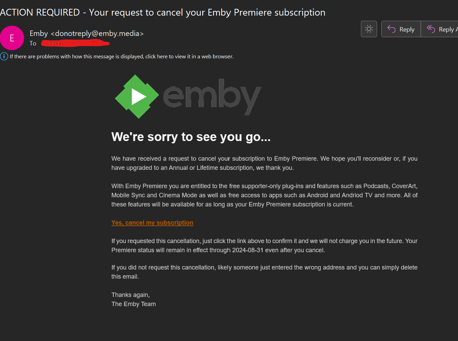Image resolution: width=458 pixels, height=341 pixels.
Task: Toggle the sun icon background switch
Action: point(369,29)
